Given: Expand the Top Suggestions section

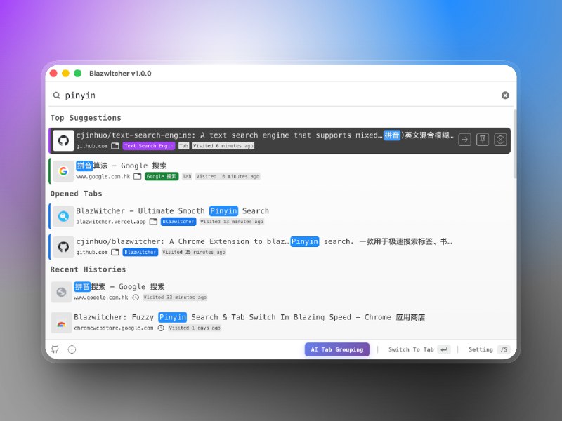Looking at the screenshot, I should 84,118.
